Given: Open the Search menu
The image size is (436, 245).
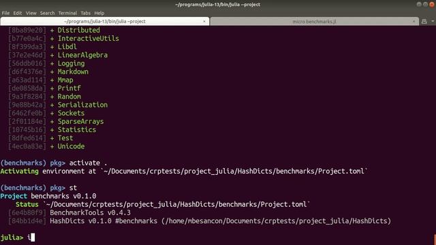Looking at the screenshot, I should tap(47, 13).
